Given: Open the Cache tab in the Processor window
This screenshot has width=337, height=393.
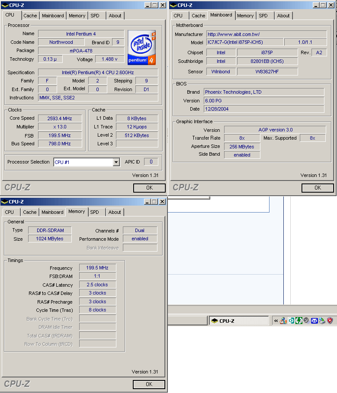Looking at the screenshot, I should click(30, 16).
